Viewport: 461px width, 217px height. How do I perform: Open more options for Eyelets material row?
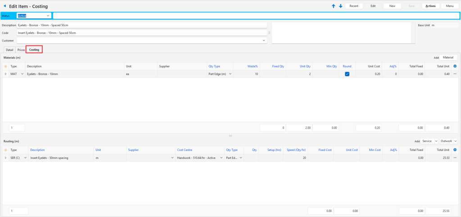pyautogui.click(x=455, y=74)
